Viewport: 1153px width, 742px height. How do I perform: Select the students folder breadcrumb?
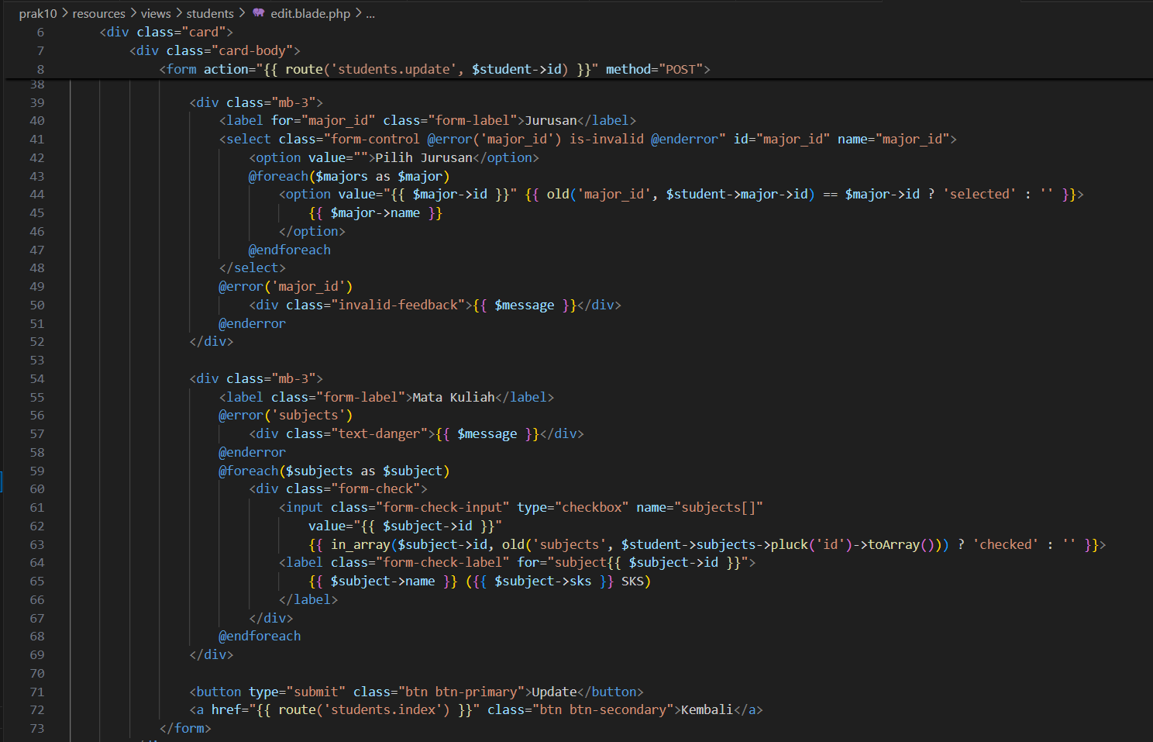point(209,13)
